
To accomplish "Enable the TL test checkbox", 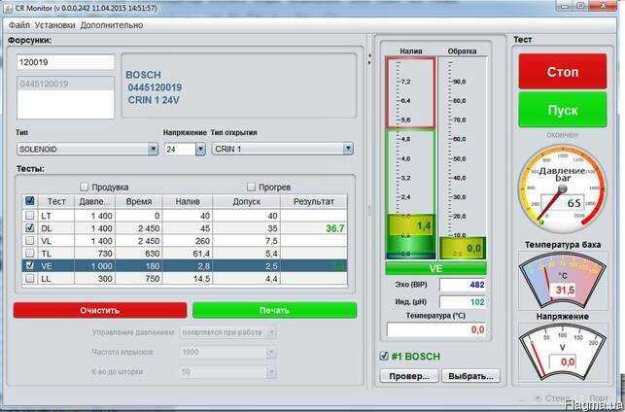I will pyautogui.click(x=29, y=253).
